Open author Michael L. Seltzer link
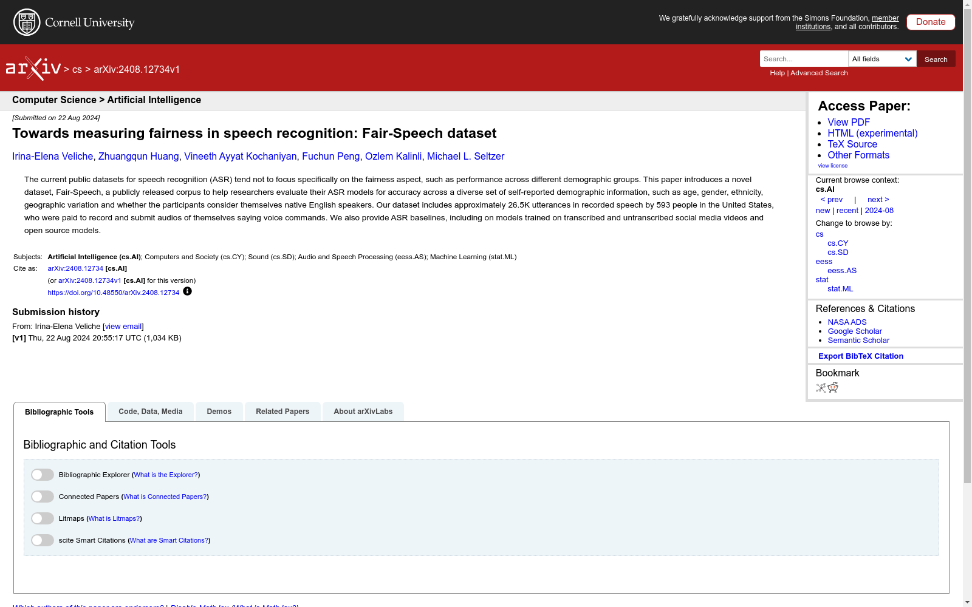 click(466, 157)
